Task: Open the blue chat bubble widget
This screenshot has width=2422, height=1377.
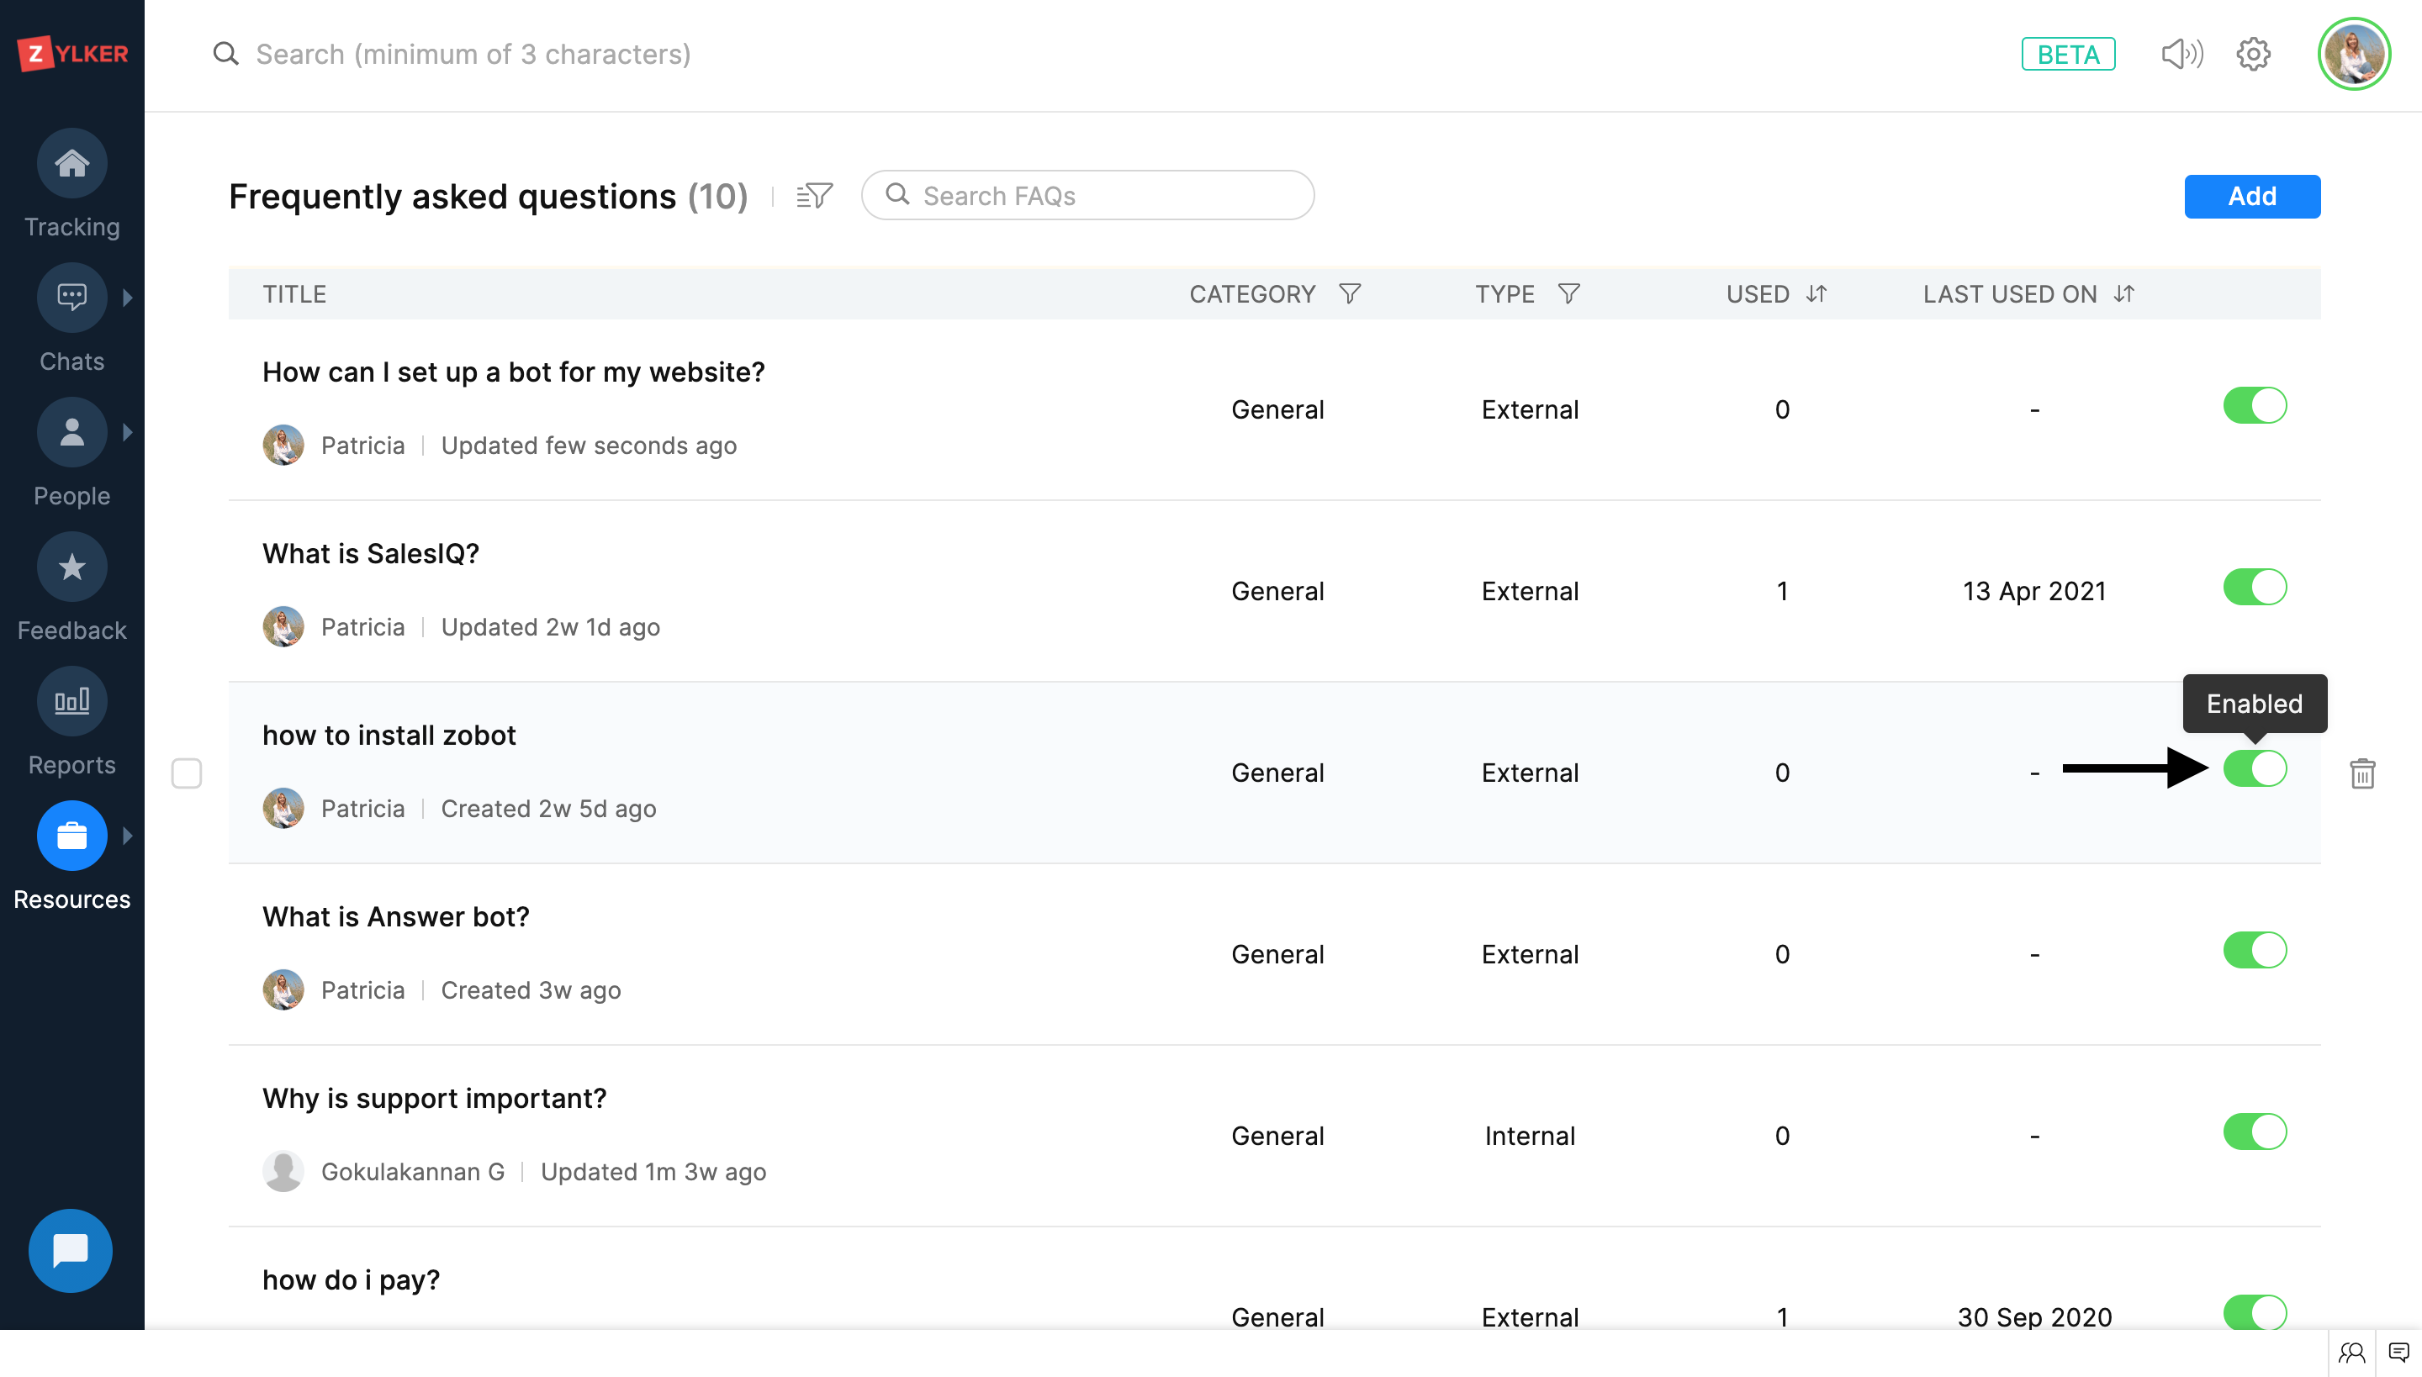Action: [71, 1250]
